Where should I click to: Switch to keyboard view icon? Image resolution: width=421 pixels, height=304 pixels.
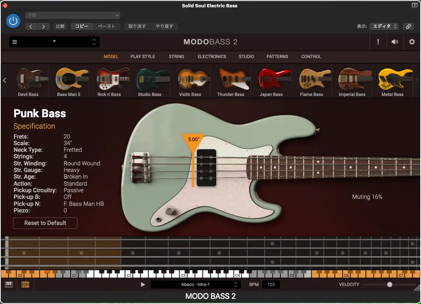pyautogui.click(x=8, y=284)
